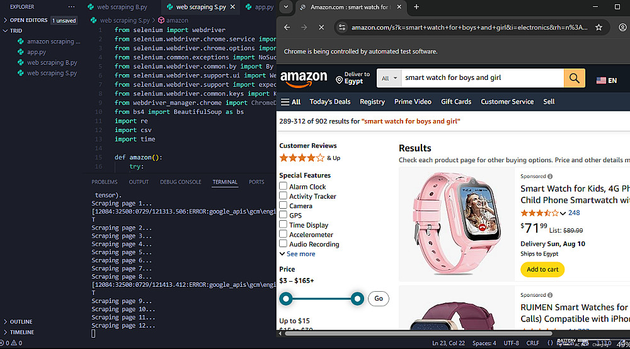This screenshot has width=630, height=349.
Task: Expand the Timeline section
Action: tap(21, 332)
